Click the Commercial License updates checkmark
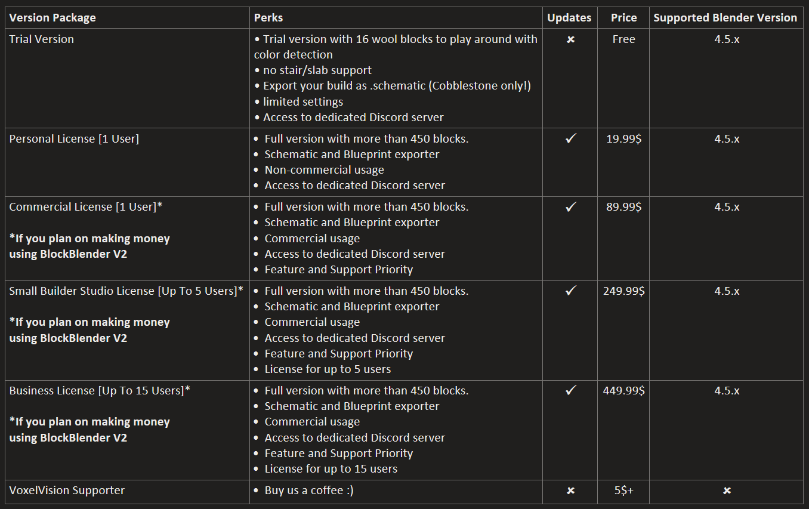 (x=571, y=207)
